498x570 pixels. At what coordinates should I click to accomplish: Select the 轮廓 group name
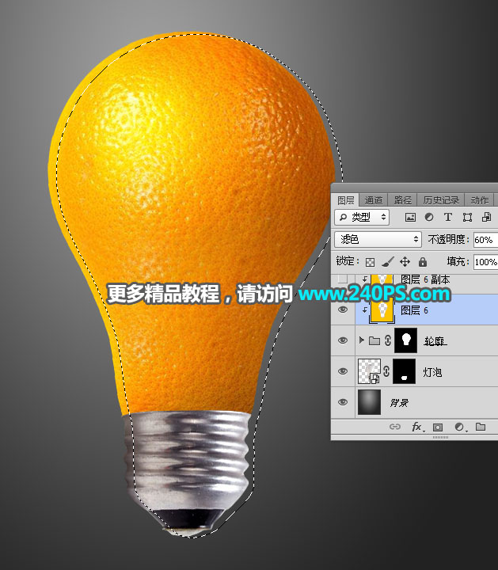[x=435, y=341]
